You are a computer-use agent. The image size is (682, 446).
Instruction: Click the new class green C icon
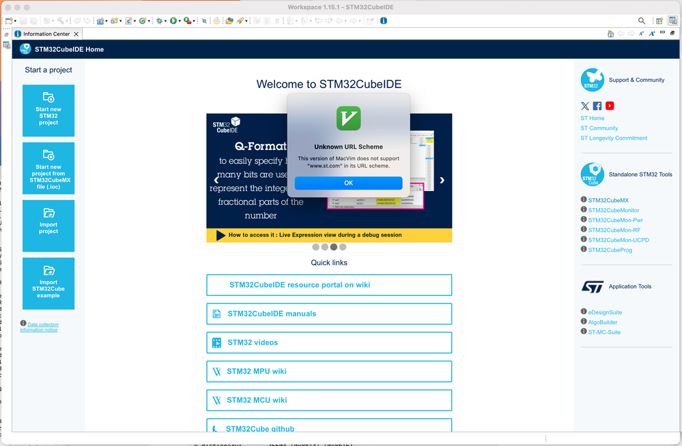point(142,21)
